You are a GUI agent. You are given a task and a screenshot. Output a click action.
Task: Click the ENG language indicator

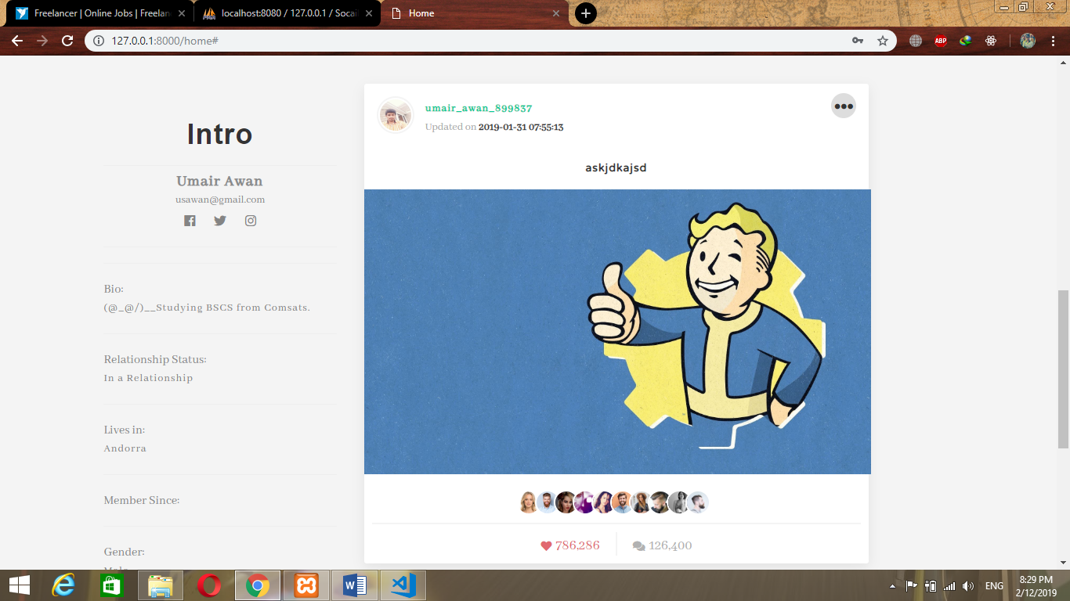point(994,585)
